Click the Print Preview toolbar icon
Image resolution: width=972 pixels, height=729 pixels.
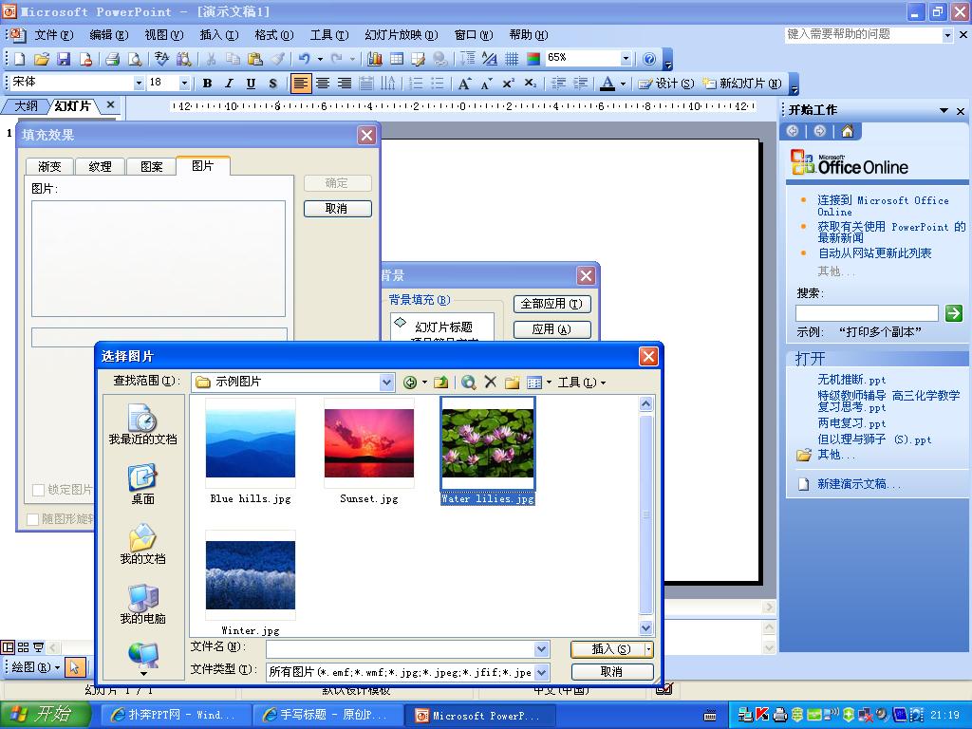(x=134, y=59)
